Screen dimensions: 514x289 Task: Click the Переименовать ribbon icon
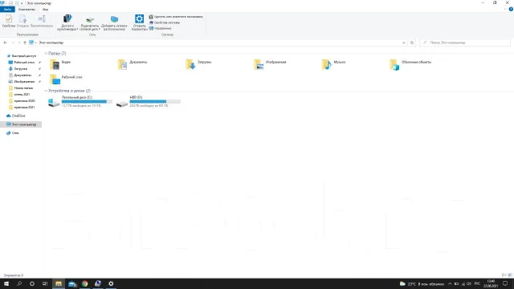pos(42,21)
